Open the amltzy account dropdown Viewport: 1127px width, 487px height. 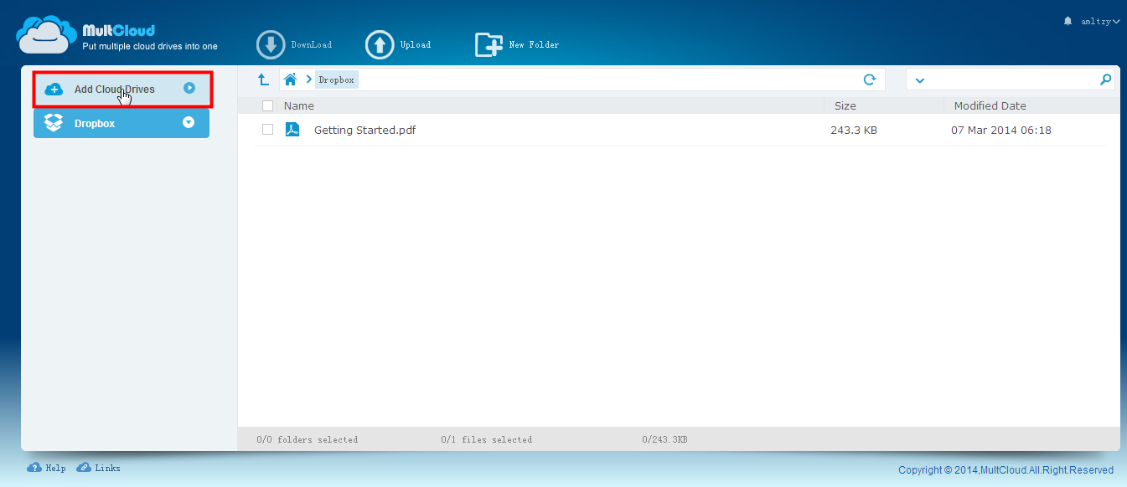[x=1099, y=21]
